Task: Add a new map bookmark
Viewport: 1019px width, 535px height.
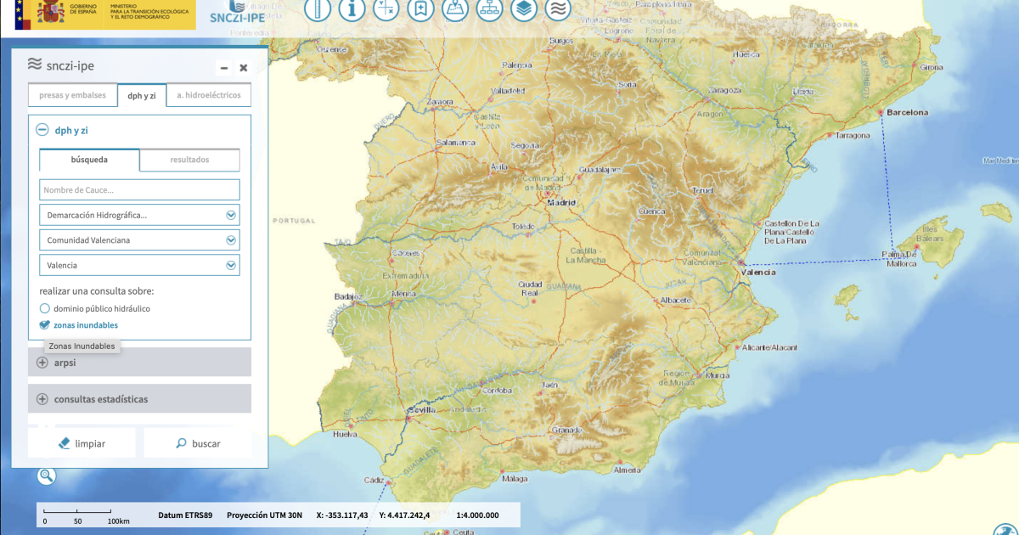Action: tap(420, 12)
